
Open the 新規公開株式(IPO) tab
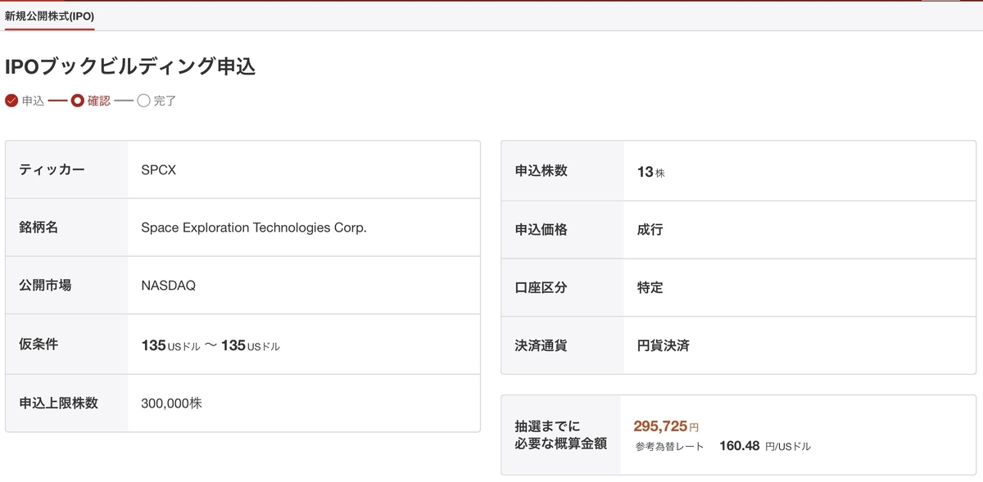coord(49,16)
